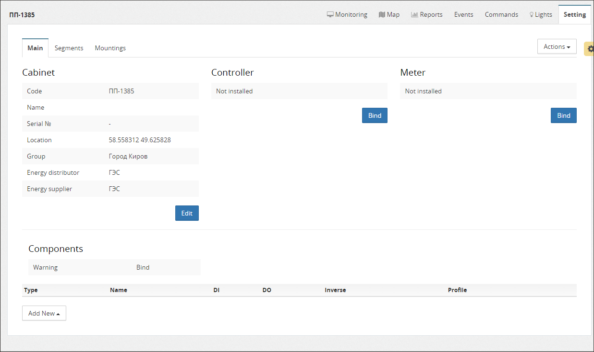This screenshot has width=594, height=352.
Task: Open the Add New dropdown menu
Action: pyautogui.click(x=44, y=313)
